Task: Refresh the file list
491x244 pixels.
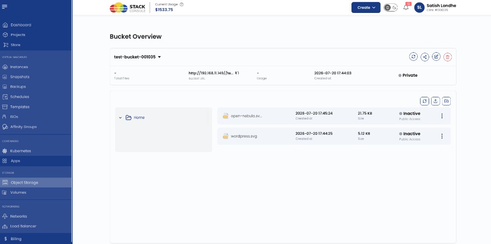Action: [x=424, y=101]
